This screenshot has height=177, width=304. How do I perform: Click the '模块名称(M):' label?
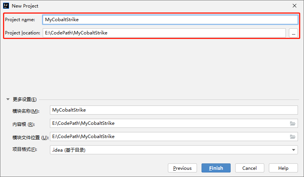(x=26, y=111)
